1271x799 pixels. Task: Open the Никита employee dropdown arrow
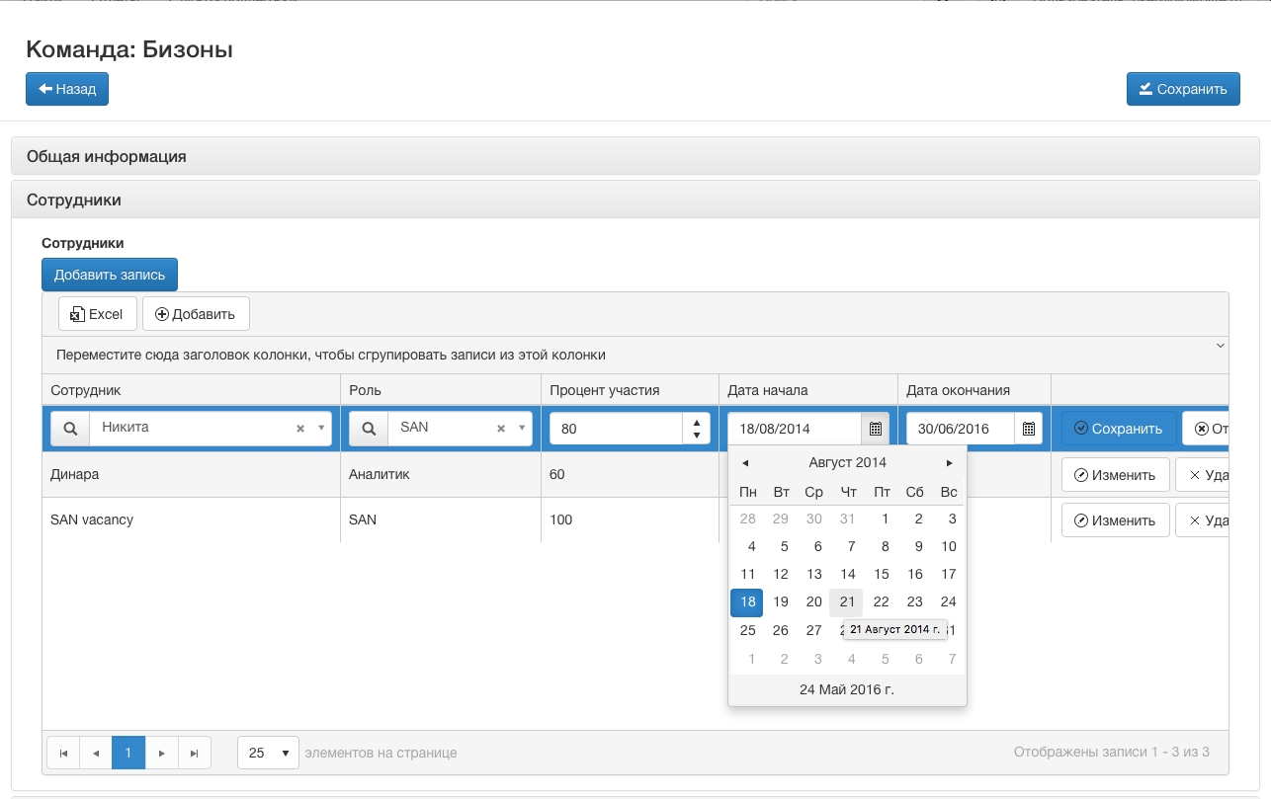point(321,429)
